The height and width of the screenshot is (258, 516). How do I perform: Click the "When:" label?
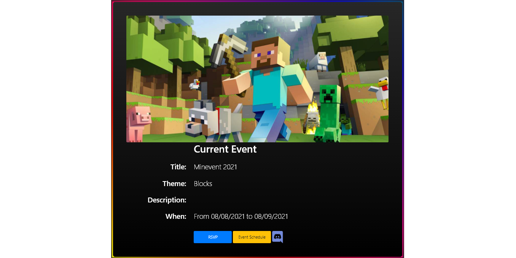coord(176,217)
